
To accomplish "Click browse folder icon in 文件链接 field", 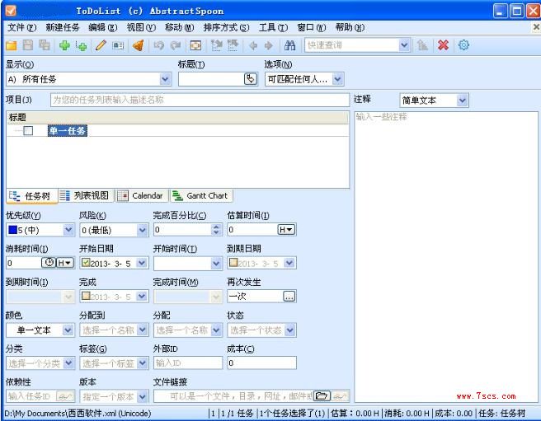I will pyautogui.click(x=322, y=395).
